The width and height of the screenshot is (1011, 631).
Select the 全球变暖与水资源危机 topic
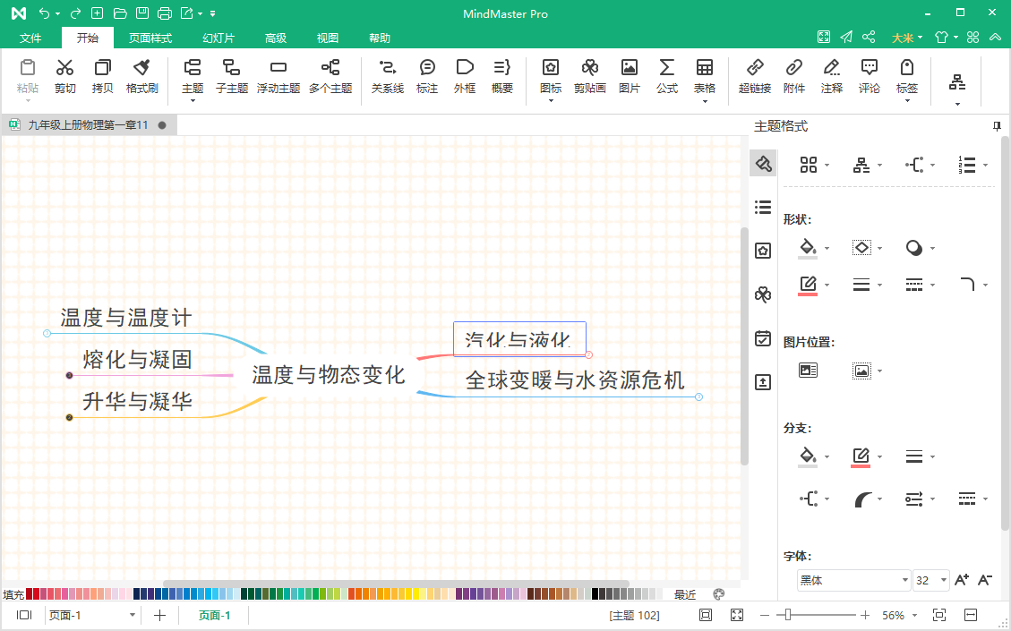575,380
